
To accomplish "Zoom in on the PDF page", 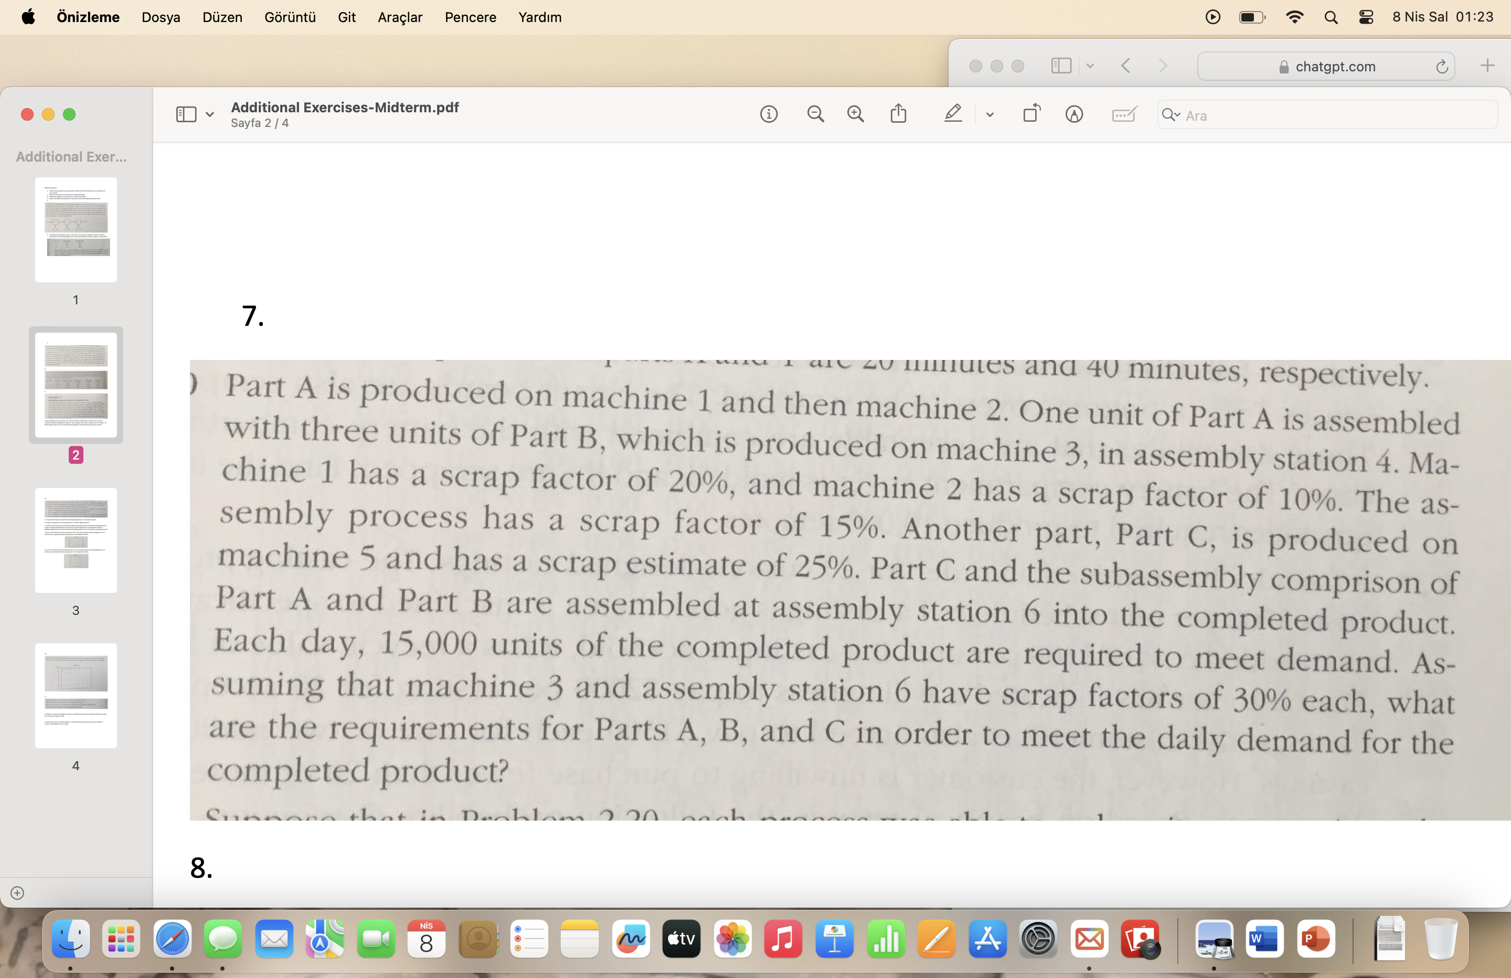I will tap(856, 114).
